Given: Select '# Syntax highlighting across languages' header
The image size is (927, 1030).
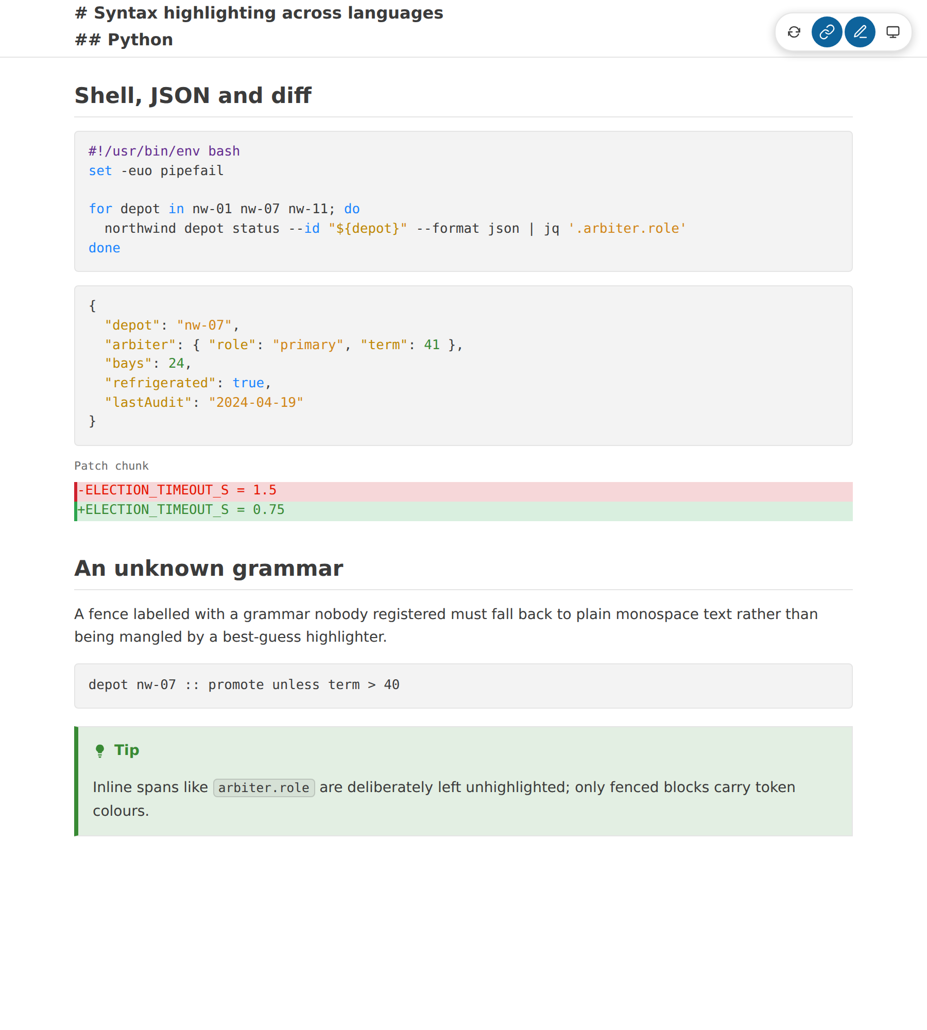Looking at the screenshot, I should click(259, 13).
